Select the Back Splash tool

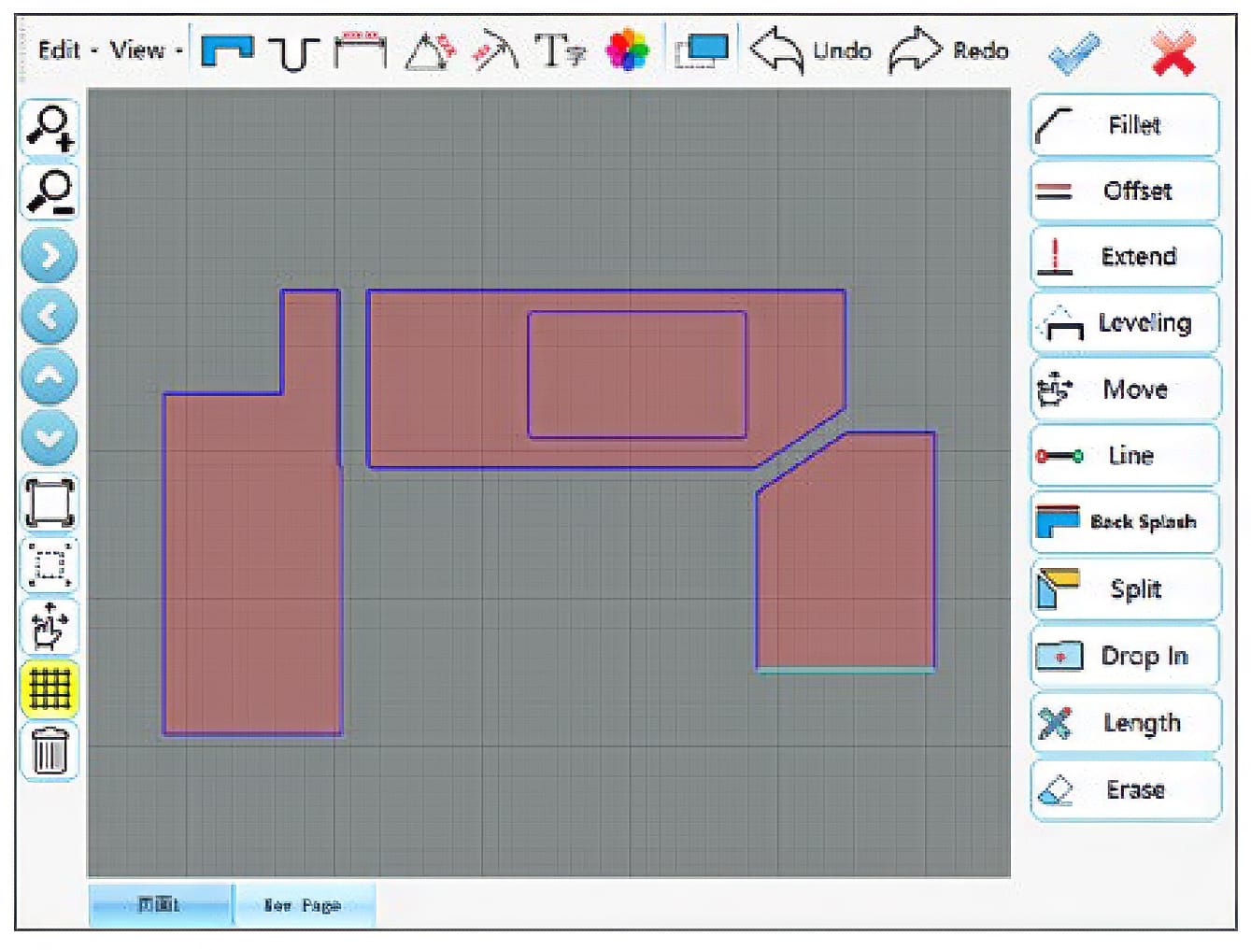click(x=1125, y=522)
